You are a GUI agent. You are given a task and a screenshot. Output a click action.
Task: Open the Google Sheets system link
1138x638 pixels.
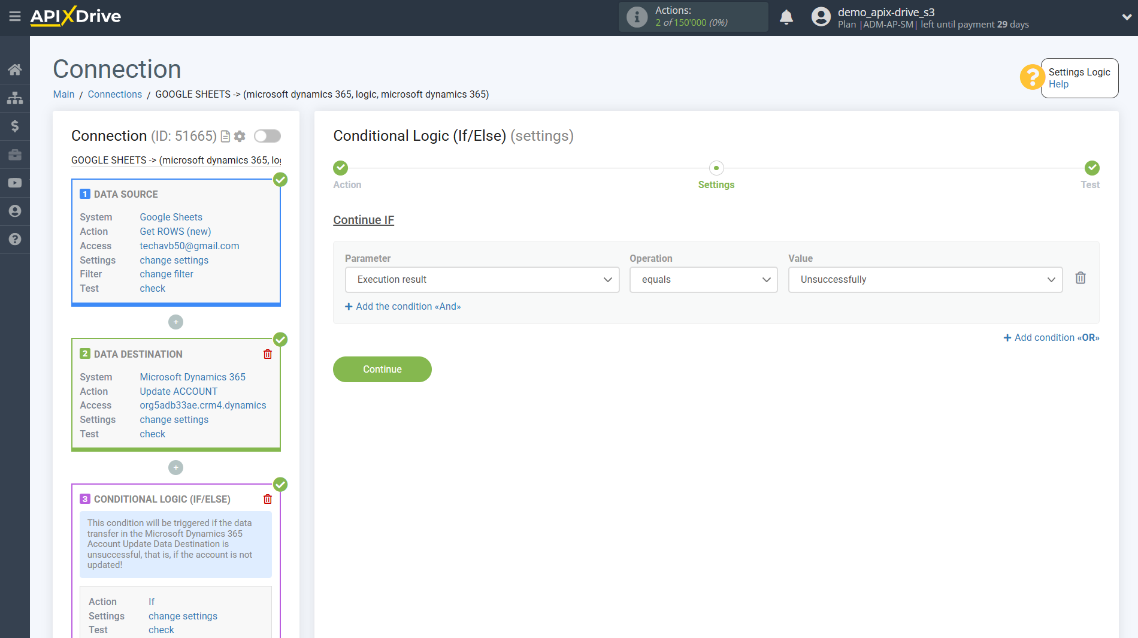point(171,217)
